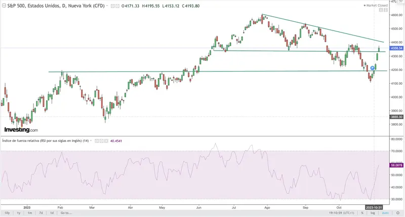Collapse the S&P 500 series legend
Screen dimensions: 405x217
[x=4, y=6]
